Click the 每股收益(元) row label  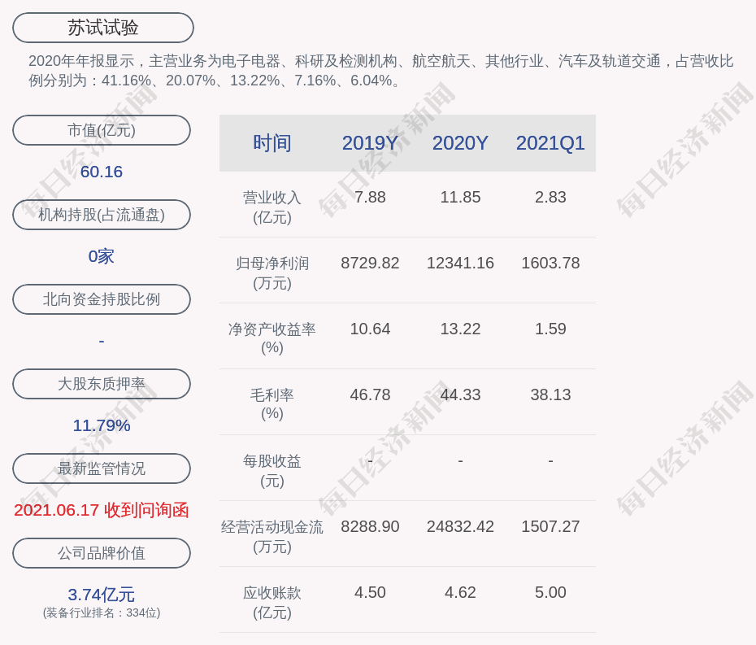pos(272,471)
